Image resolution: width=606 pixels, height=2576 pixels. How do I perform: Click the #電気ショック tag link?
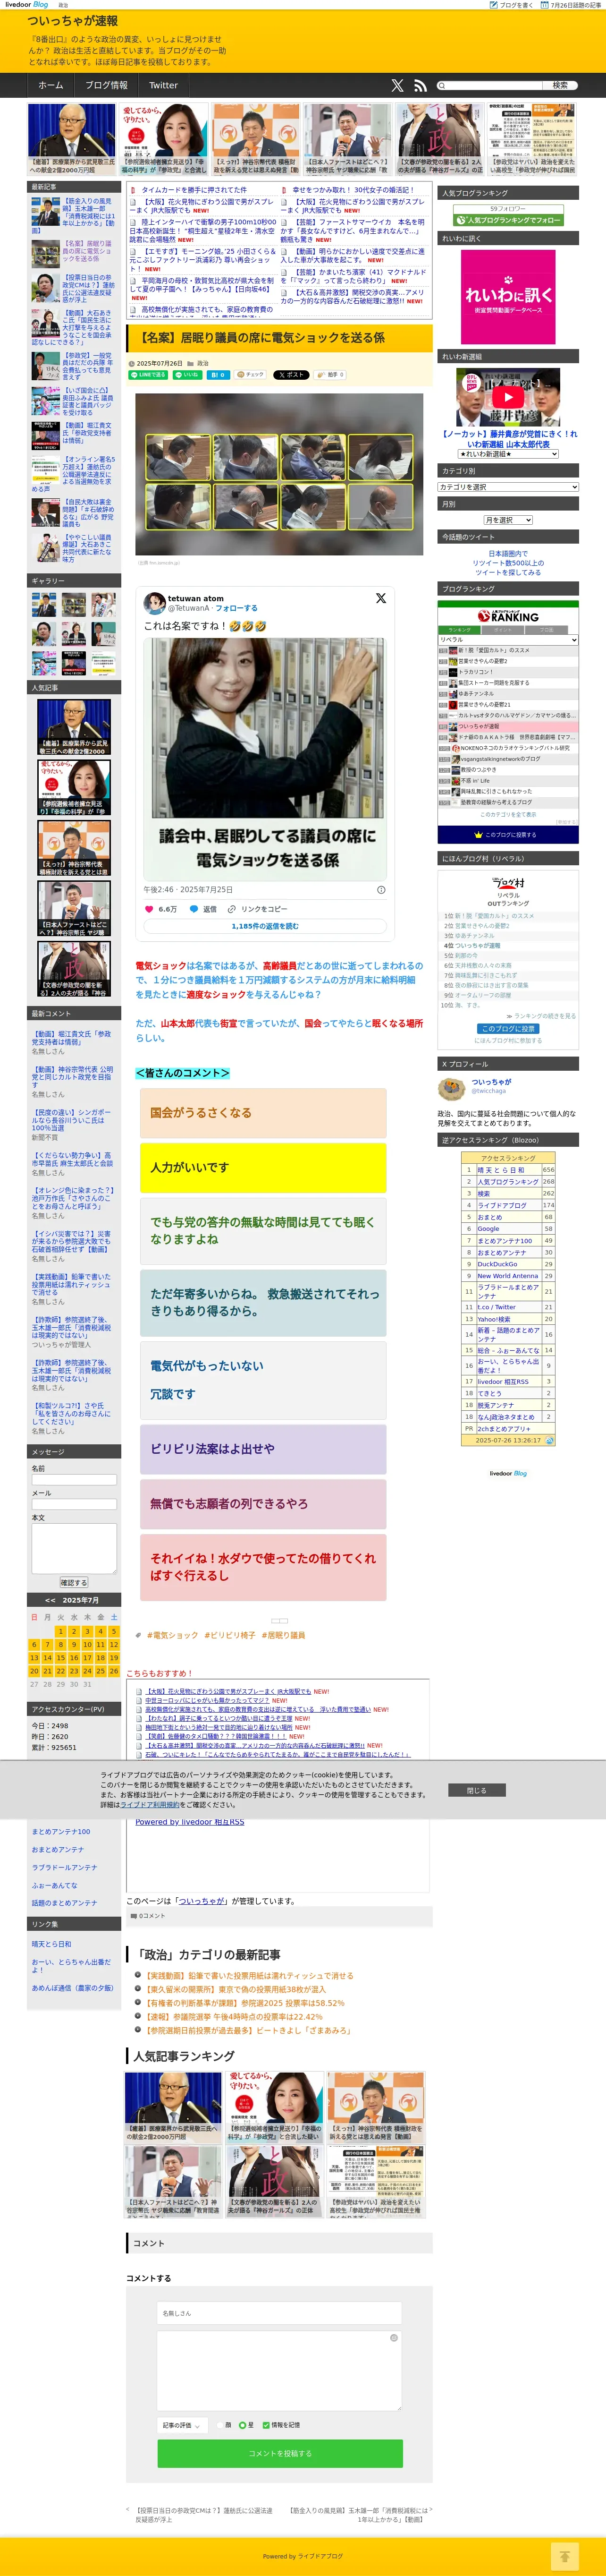tap(173, 1635)
